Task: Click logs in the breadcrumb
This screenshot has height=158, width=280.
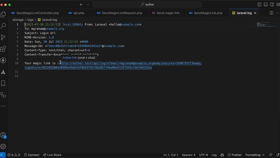Action: 30,20
